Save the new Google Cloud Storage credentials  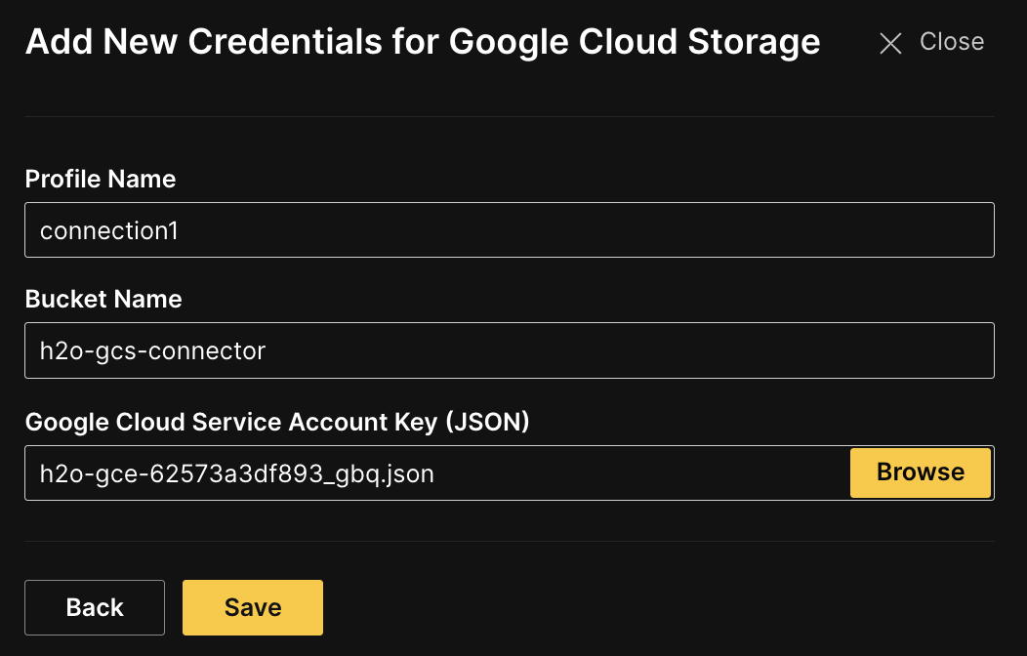[252, 606]
